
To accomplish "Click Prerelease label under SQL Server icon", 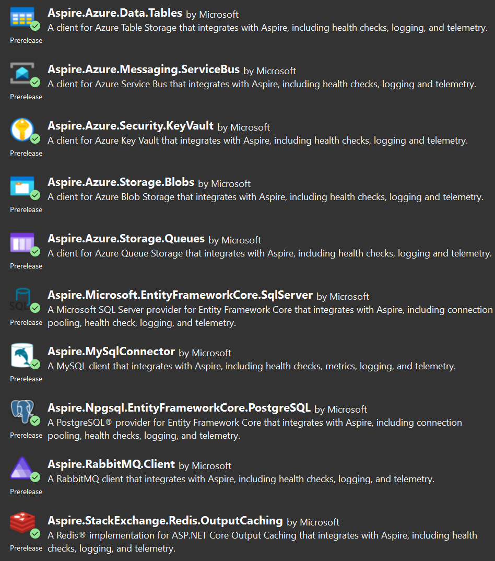I will pyautogui.click(x=26, y=323).
